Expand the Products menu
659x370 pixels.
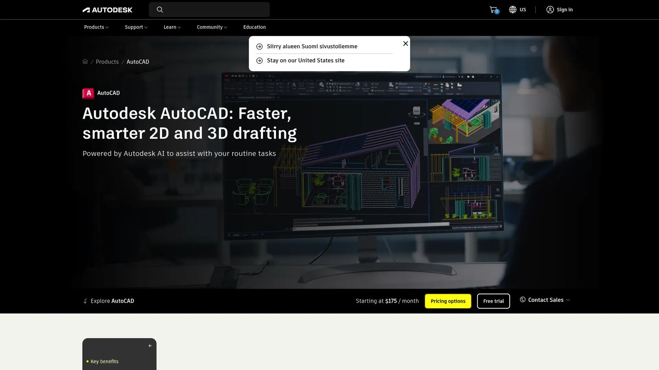coord(96,27)
